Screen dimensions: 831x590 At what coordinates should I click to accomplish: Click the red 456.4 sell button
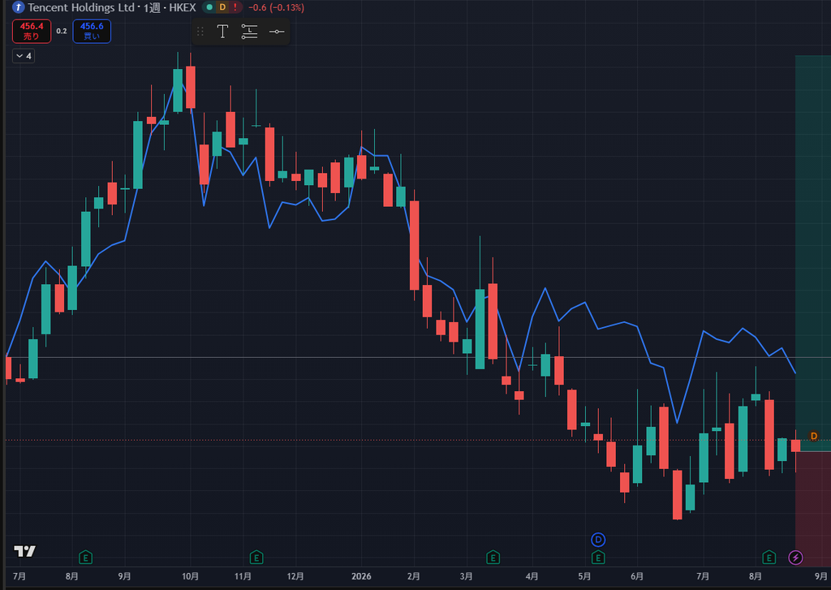tap(32, 32)
